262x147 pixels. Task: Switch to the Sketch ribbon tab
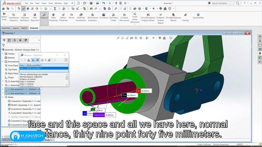[24, 28]
